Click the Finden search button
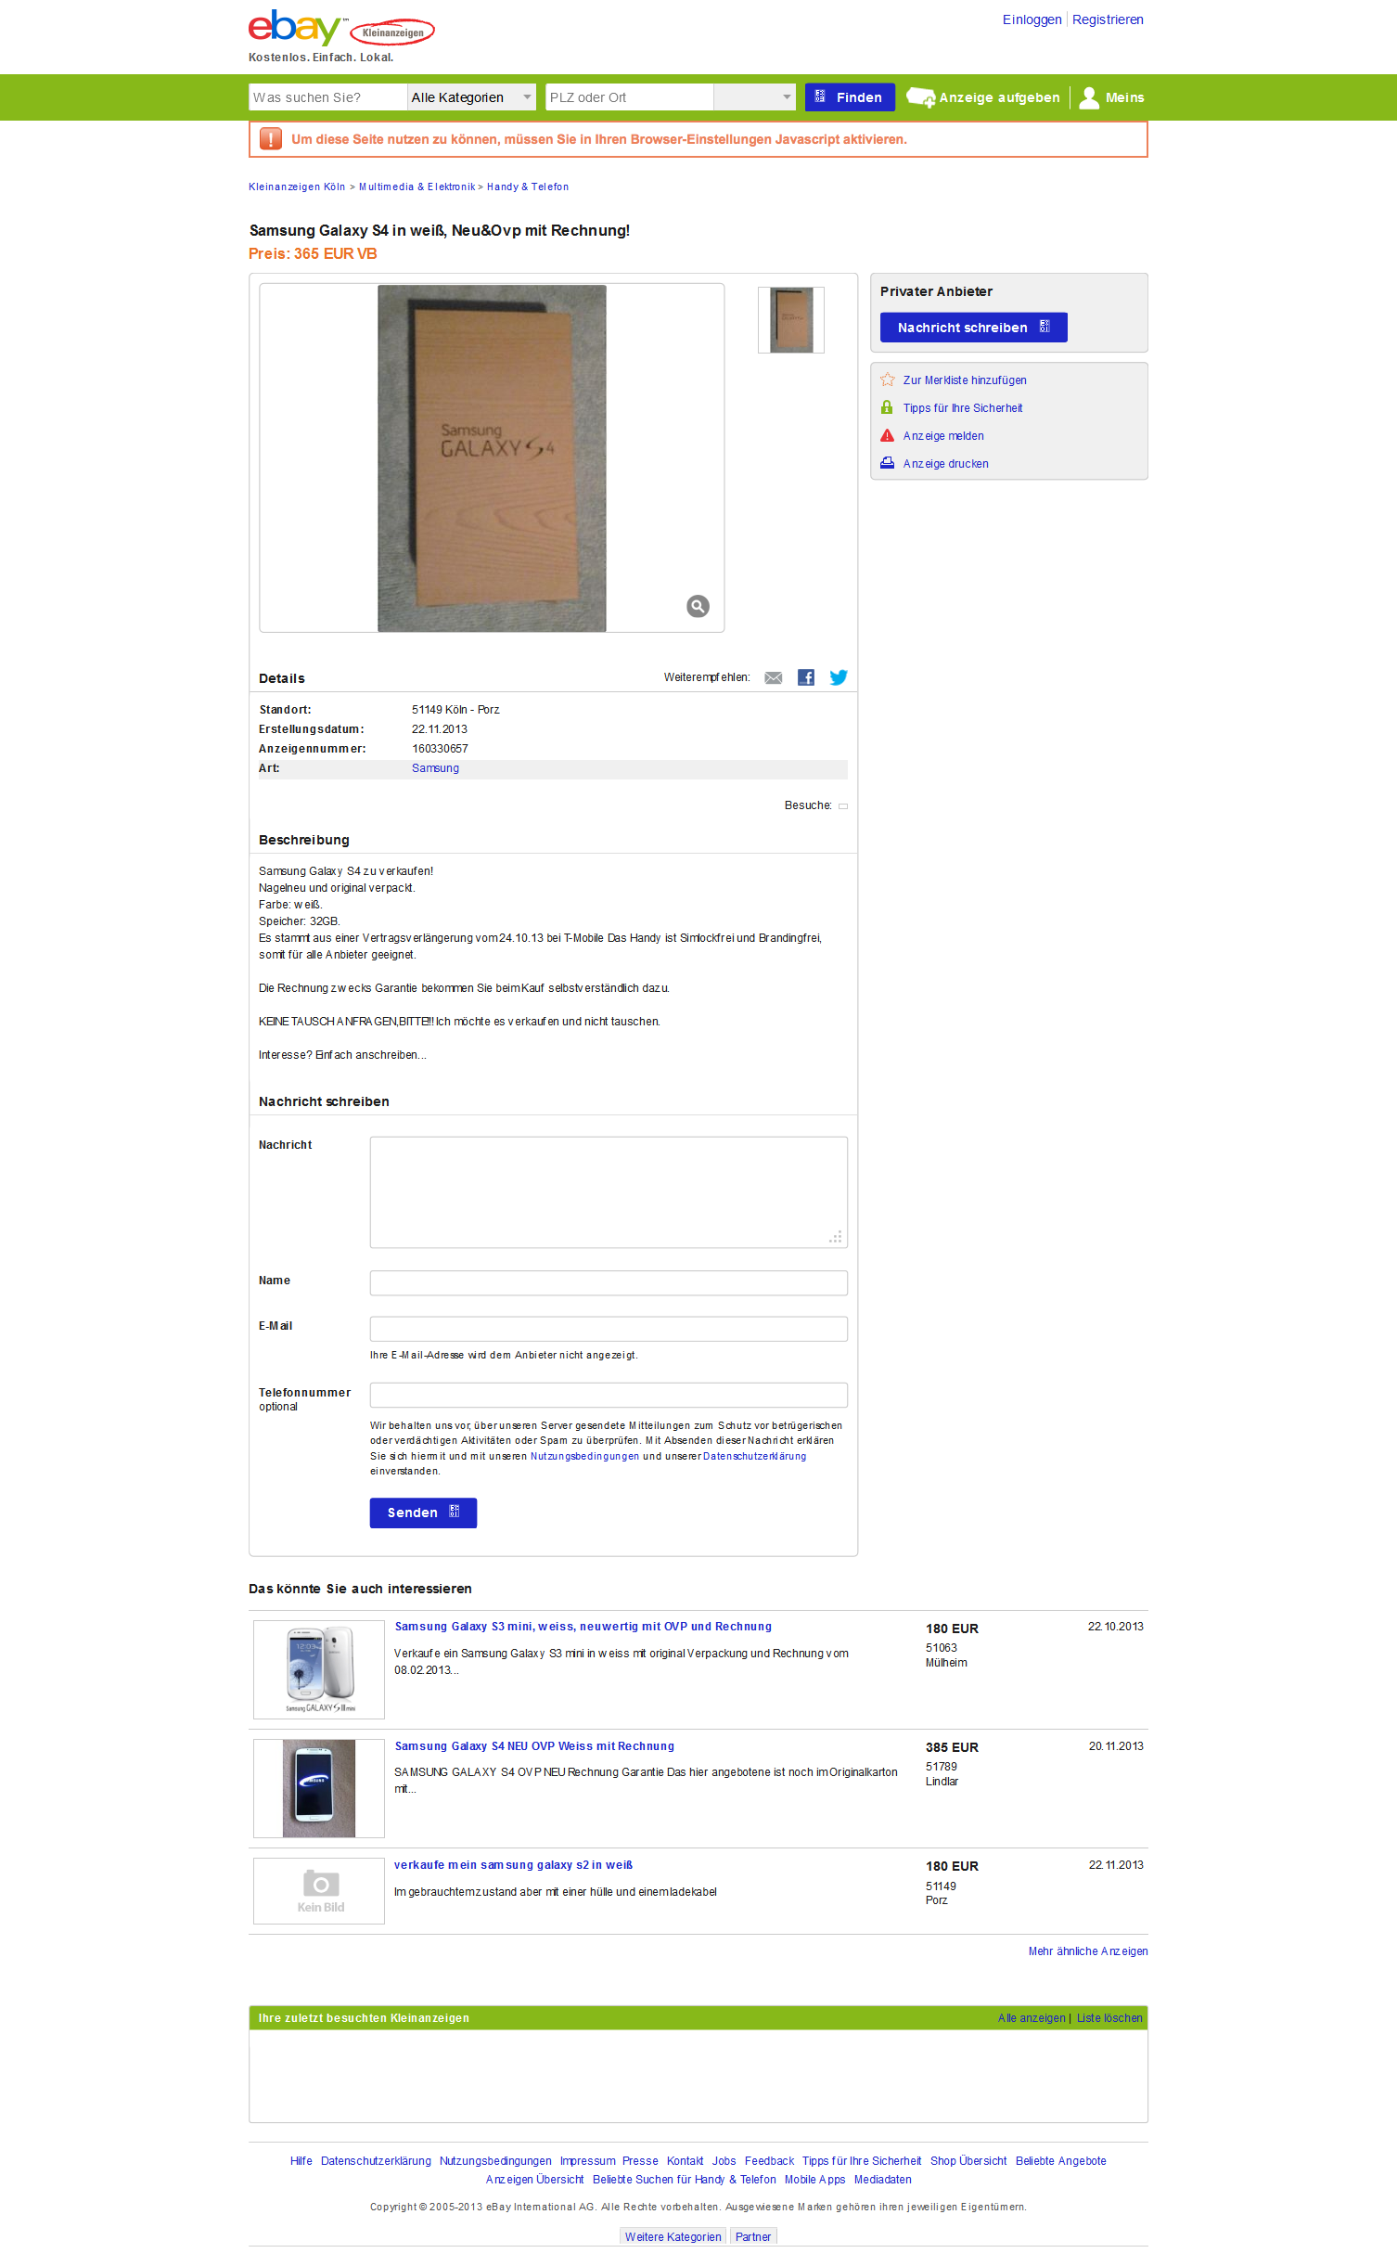The image size is (1397, 2266). point(850,97)
